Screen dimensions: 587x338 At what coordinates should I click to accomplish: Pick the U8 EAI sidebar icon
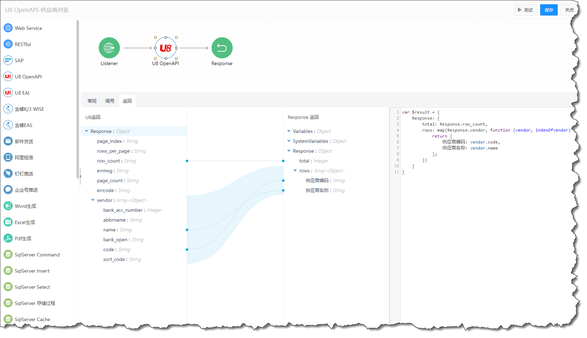[8, 93]
